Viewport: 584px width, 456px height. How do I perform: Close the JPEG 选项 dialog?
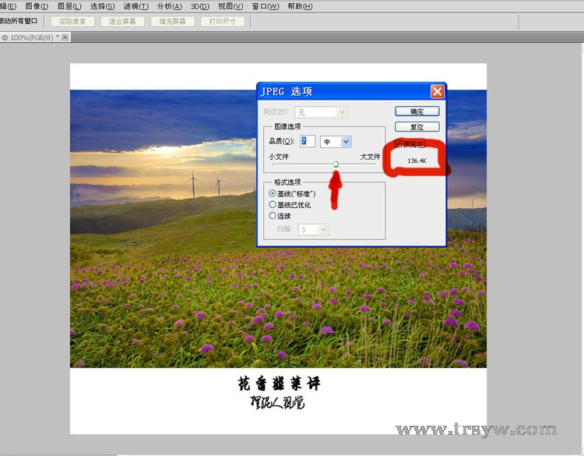437,91
